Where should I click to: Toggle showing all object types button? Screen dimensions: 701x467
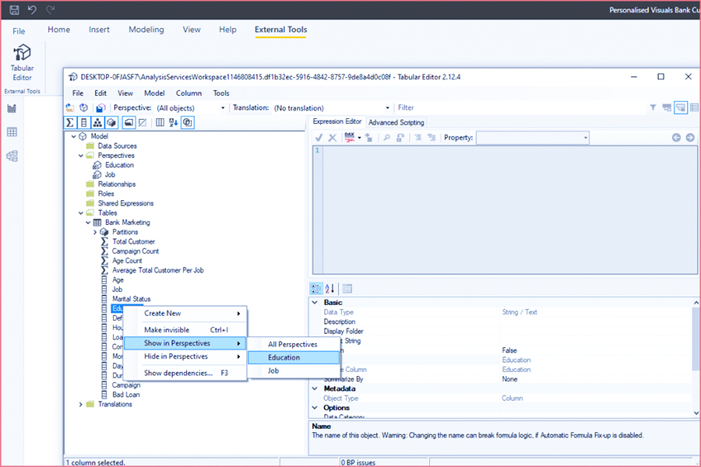tap(188, 122)
